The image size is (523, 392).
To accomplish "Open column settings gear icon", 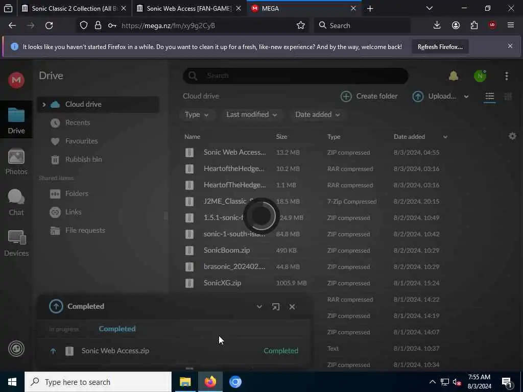I will pos(512,136).
